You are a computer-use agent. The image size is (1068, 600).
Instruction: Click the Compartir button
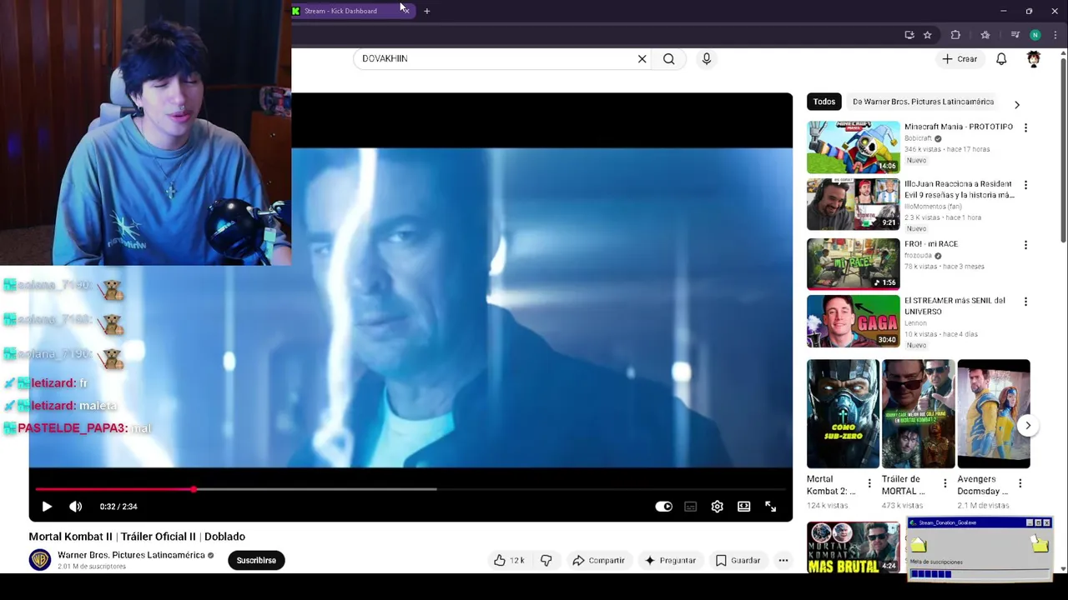(598, 561)
